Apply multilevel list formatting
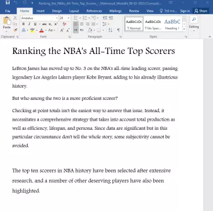The height and width of the screenshot is (211, 213). coord(94,18)
